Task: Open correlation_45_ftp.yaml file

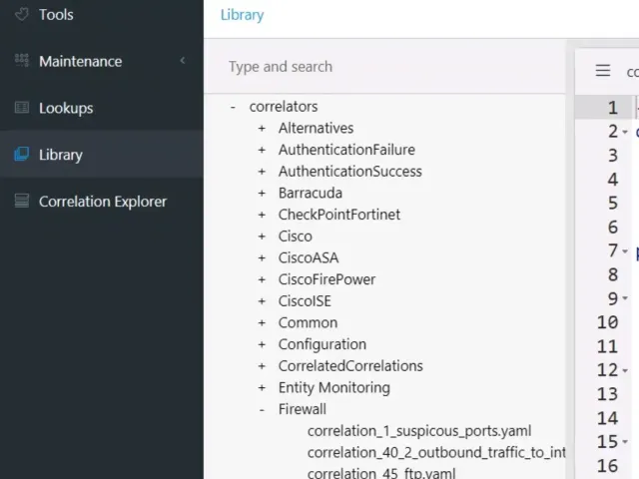Action: (381, 473)
